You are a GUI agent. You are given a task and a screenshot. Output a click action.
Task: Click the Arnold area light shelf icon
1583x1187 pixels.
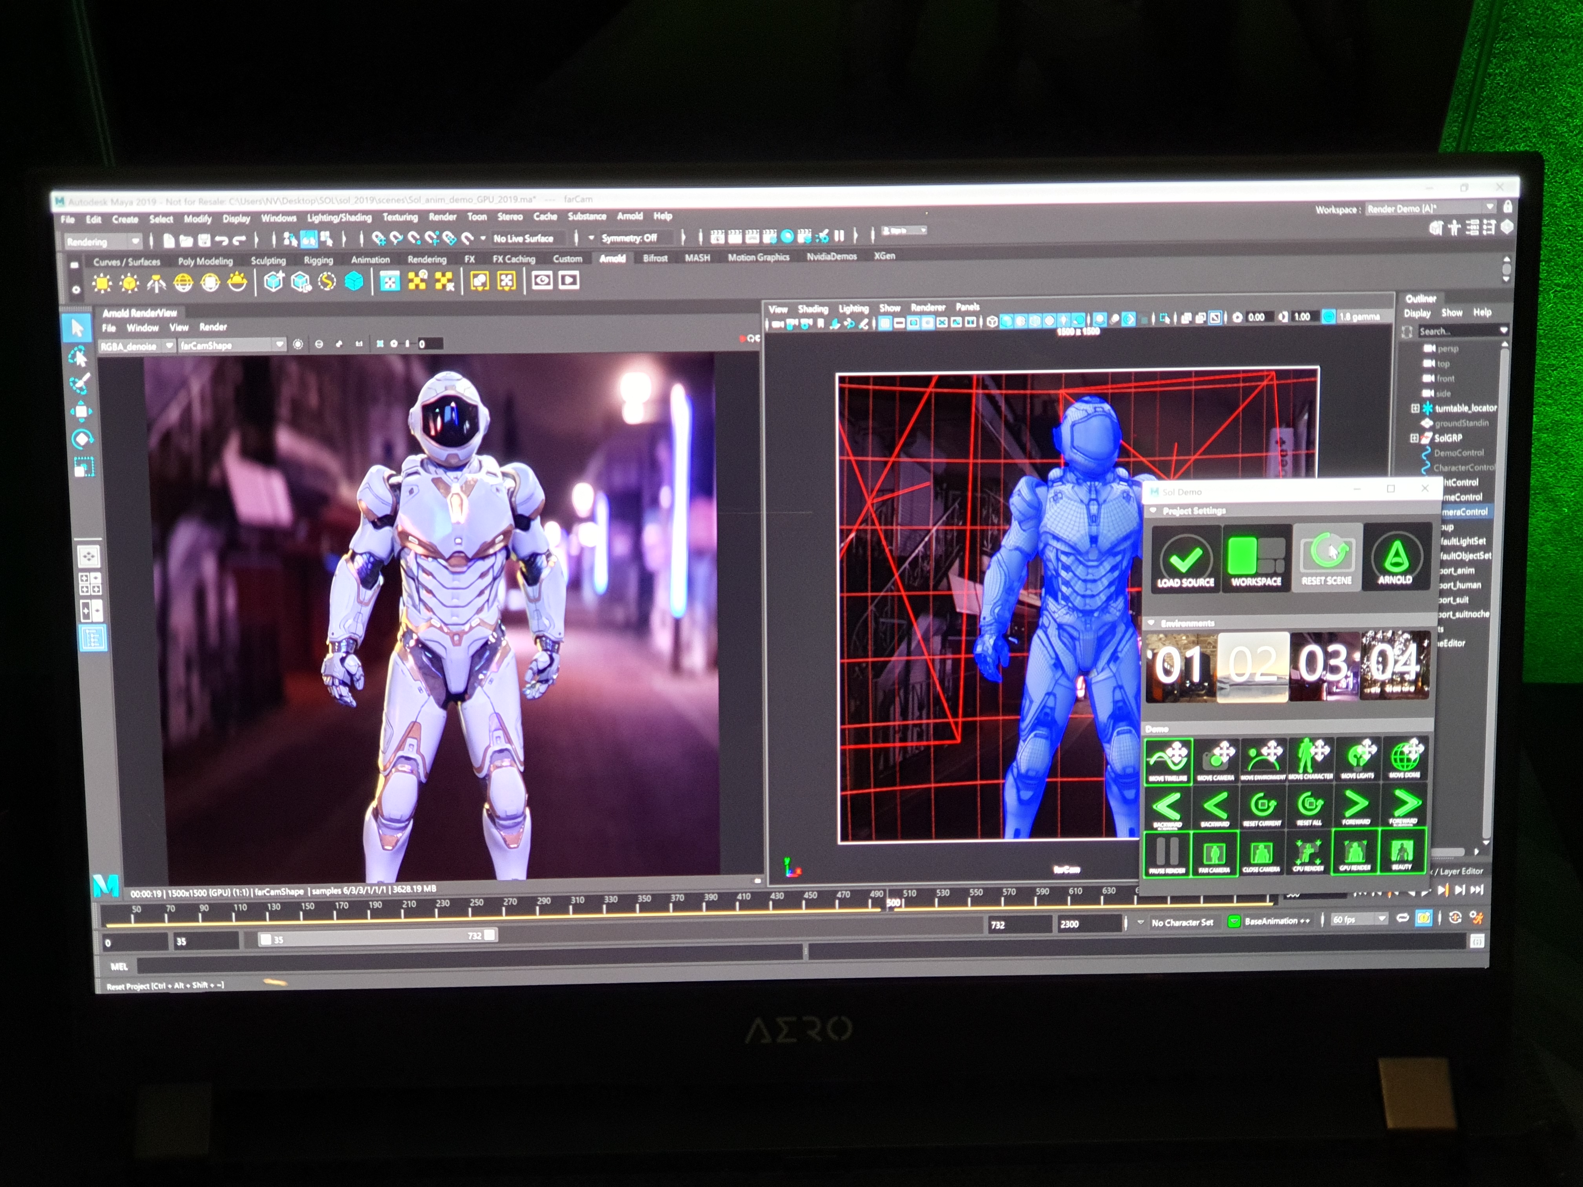coord(102,283)
